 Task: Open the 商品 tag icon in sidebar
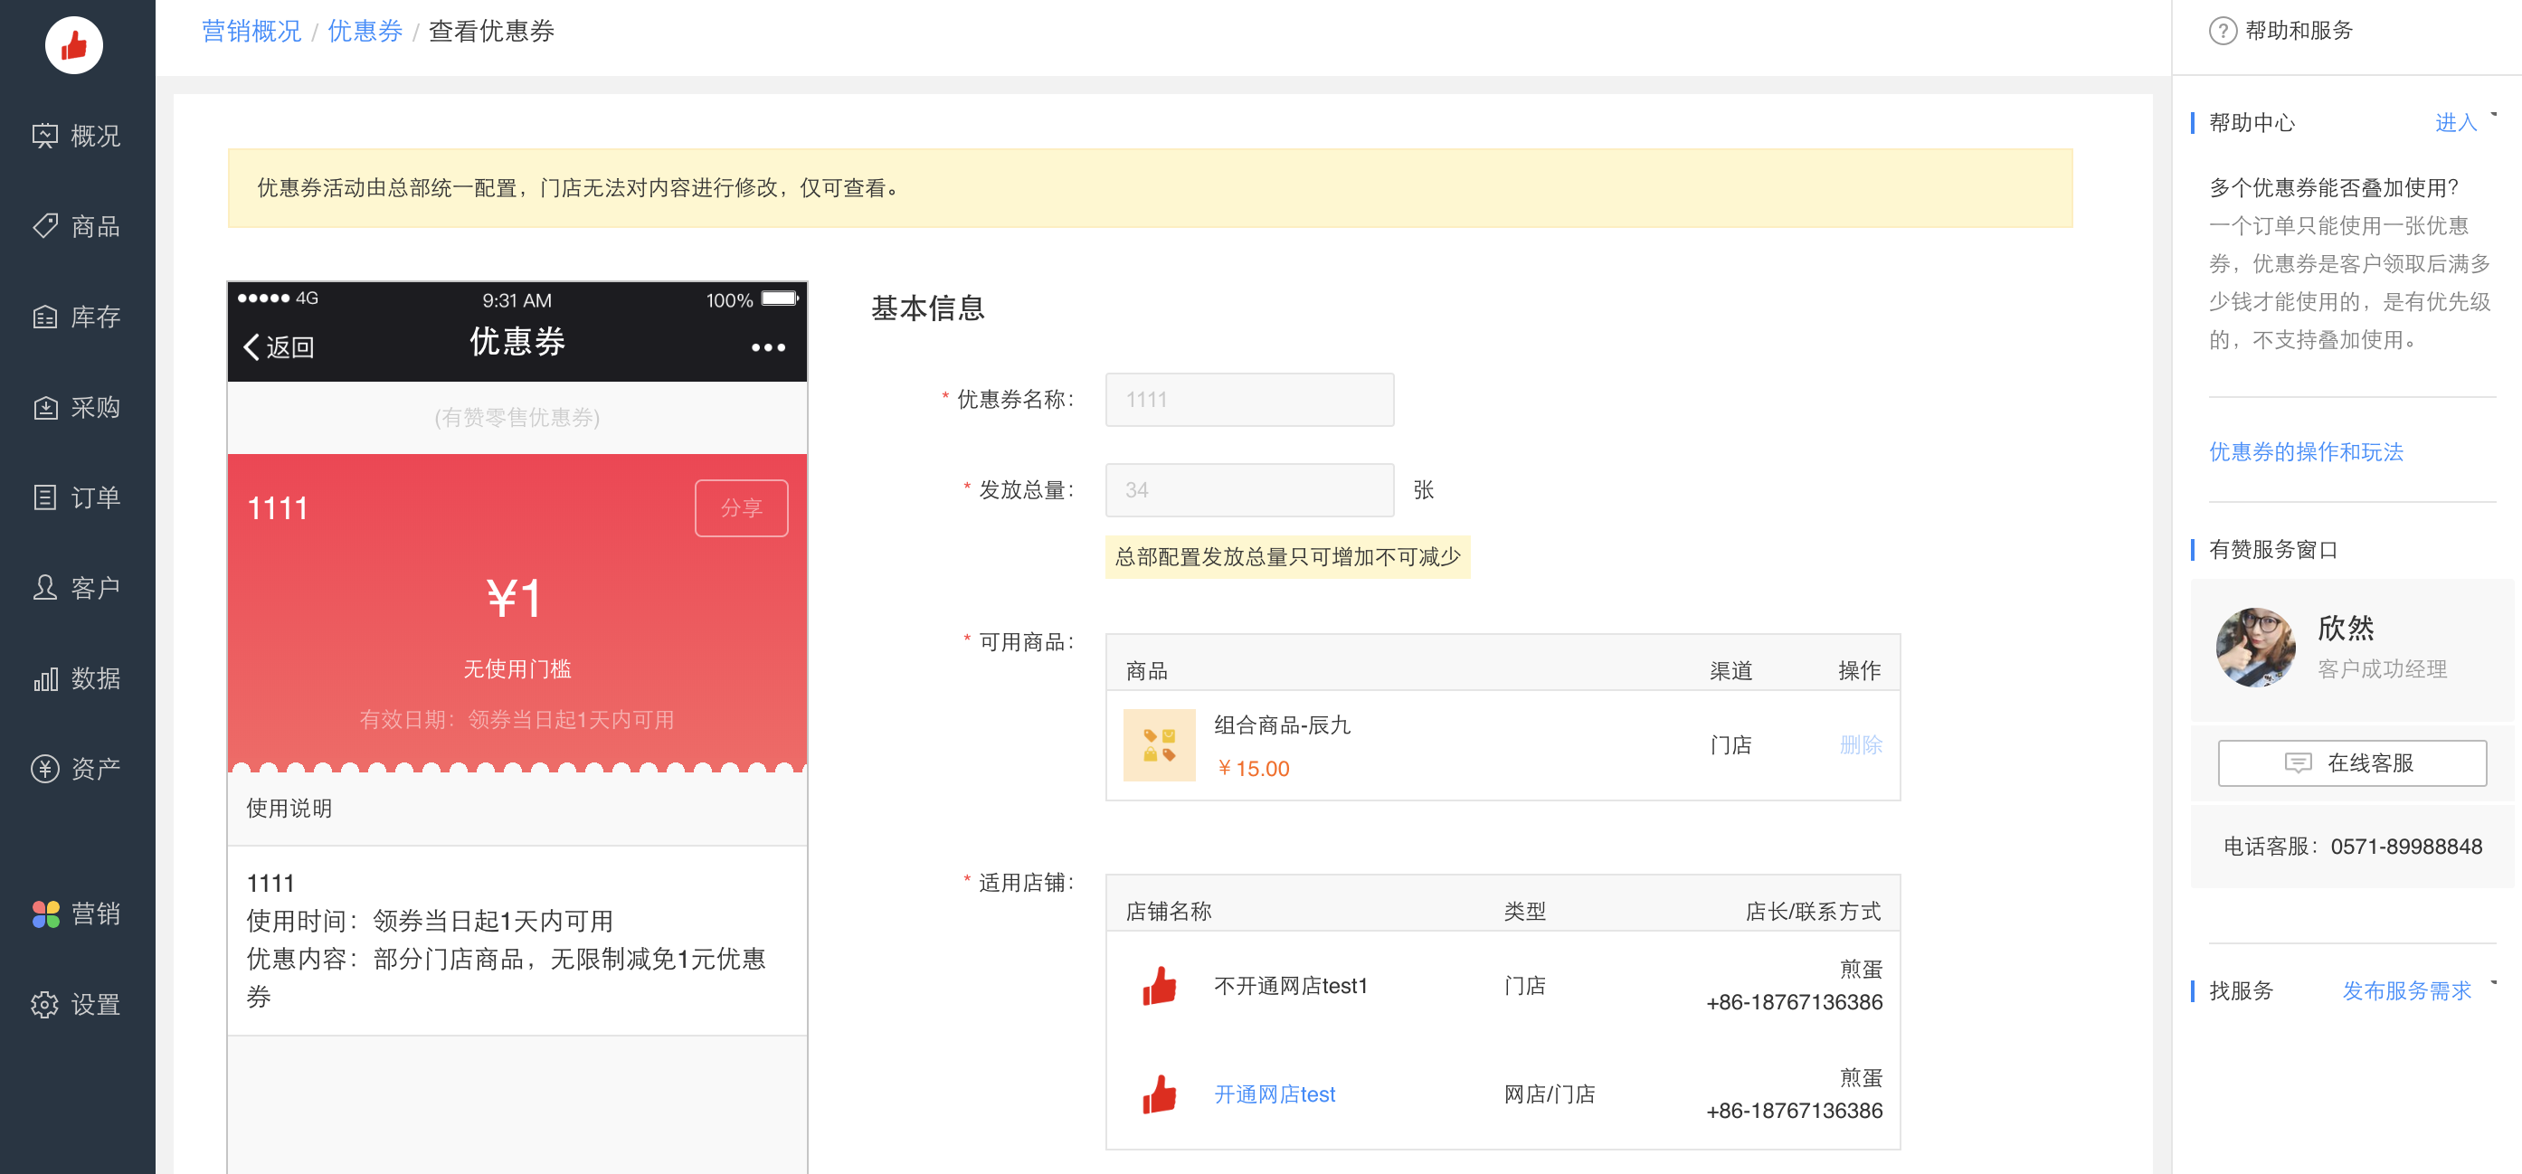45,226
